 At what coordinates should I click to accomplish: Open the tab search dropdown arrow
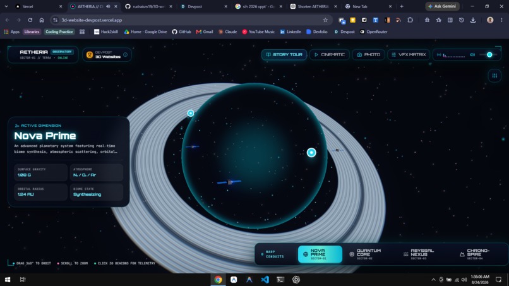point(6,6)
